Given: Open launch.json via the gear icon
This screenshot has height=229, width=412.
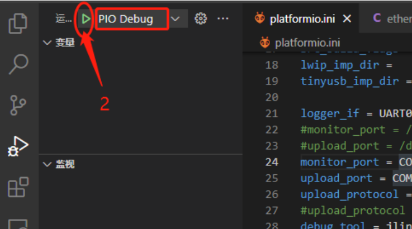Looking at the screenshot, I should (201, 18).
